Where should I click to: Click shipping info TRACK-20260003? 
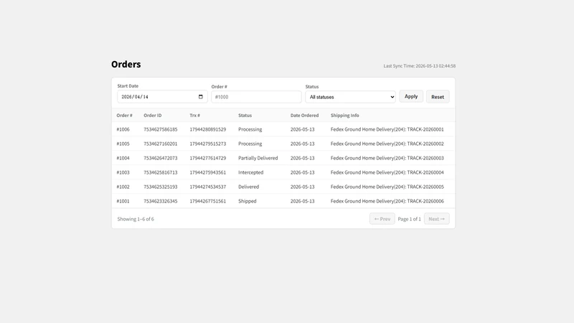coord(387,158)
